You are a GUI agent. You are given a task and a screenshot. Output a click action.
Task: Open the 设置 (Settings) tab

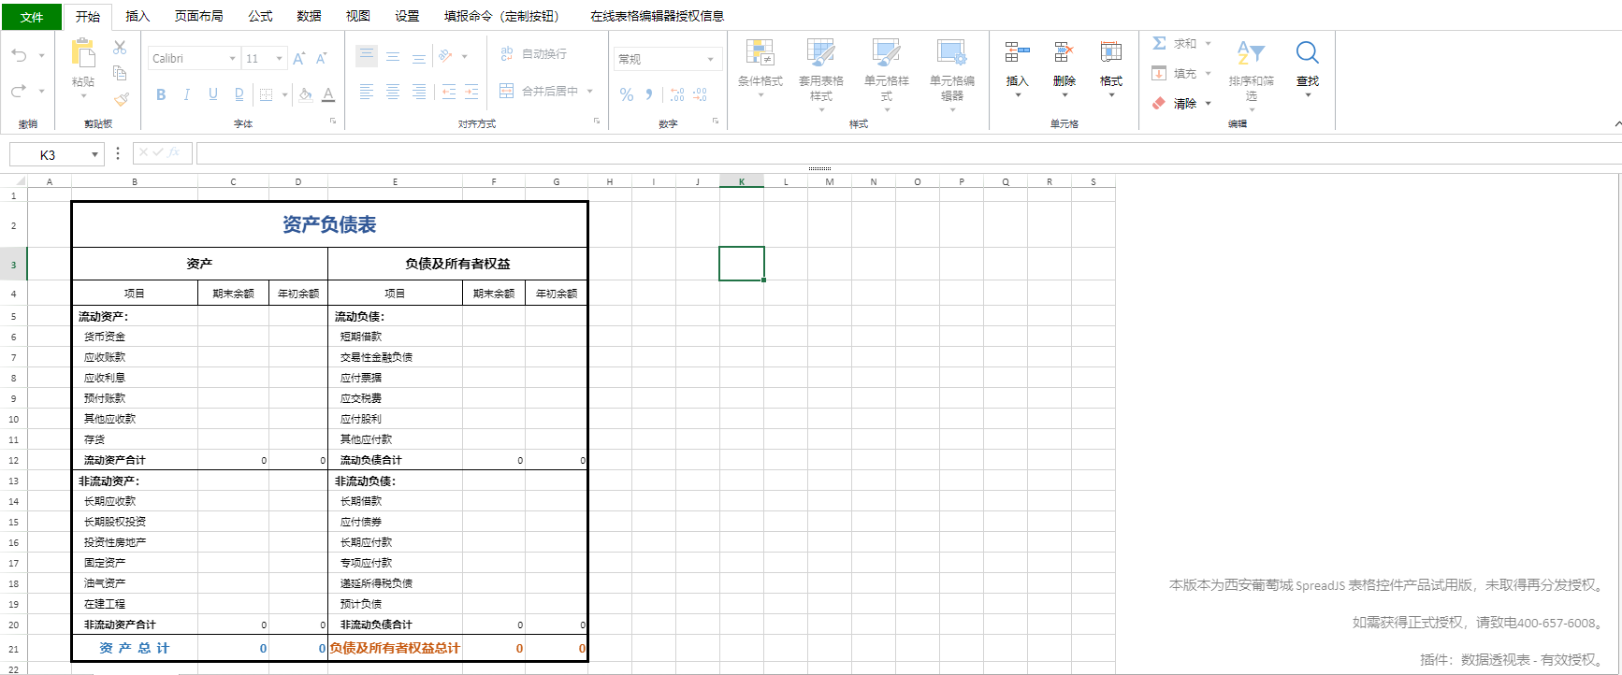[407, 16]
